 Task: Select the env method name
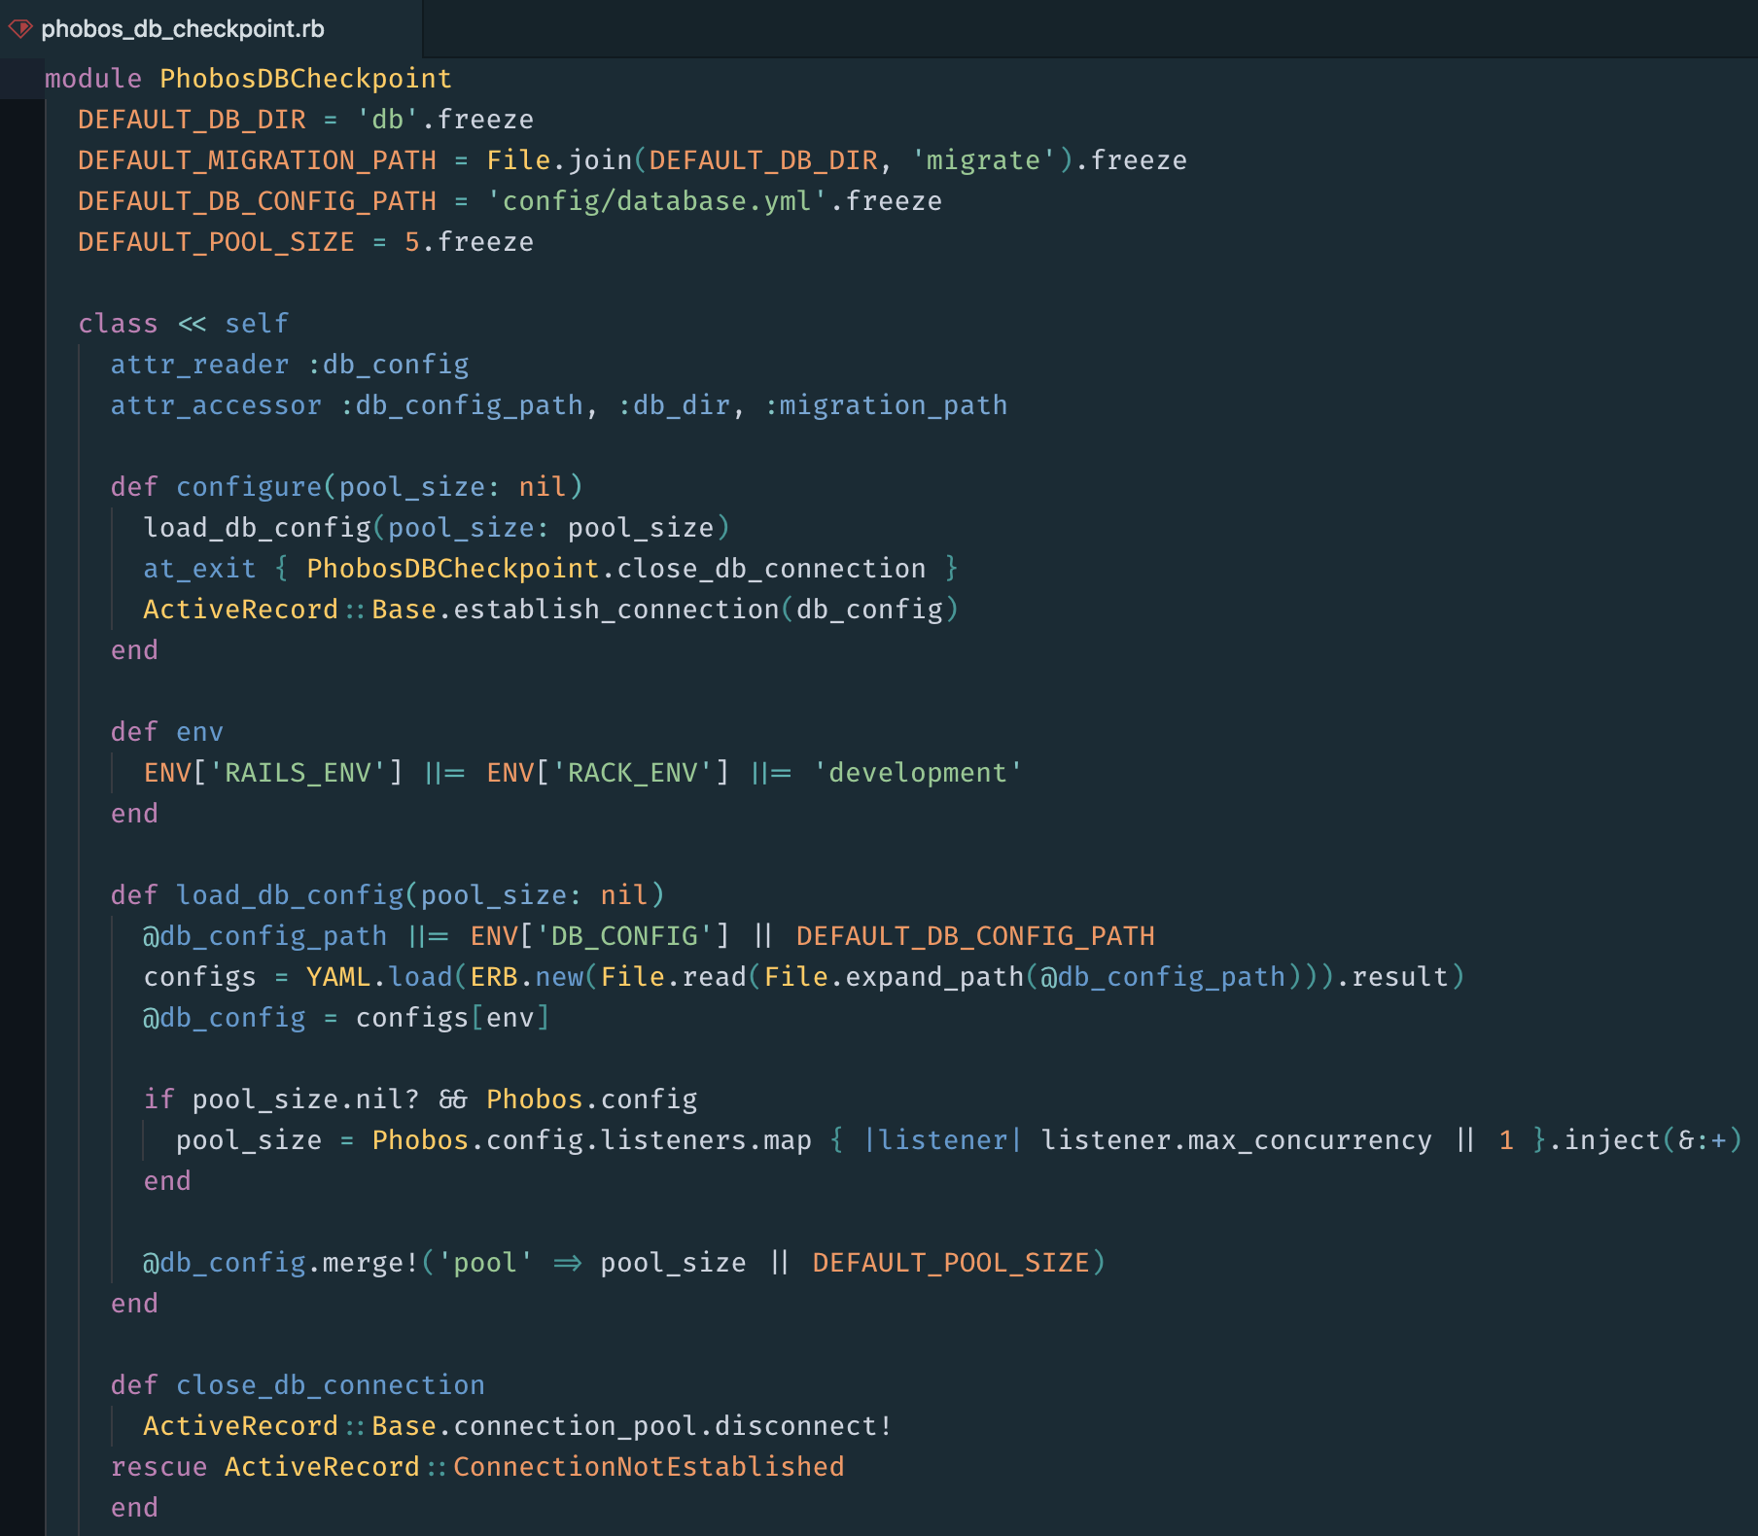pyautogui.click(x=199, y=731)
